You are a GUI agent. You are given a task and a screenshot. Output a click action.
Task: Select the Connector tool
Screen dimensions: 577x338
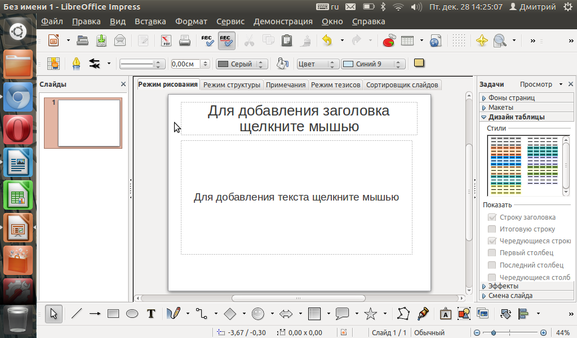coord(202,314)
